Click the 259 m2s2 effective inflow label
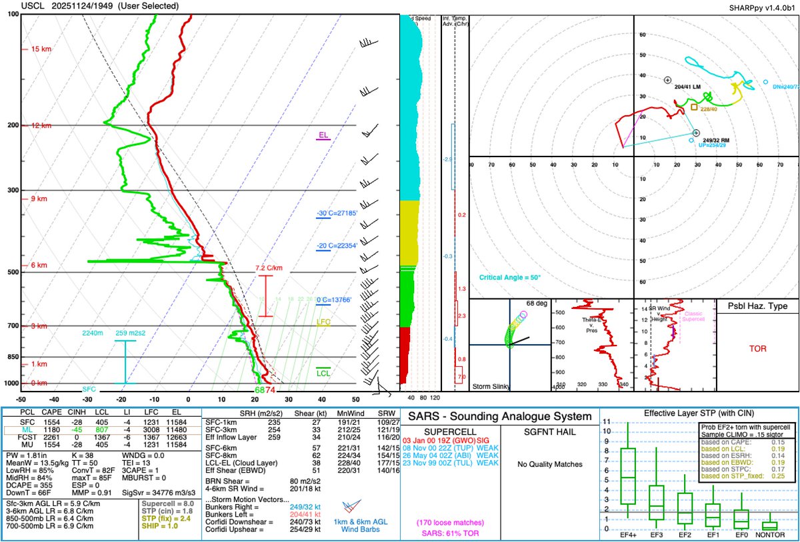 tap(129, 333)
